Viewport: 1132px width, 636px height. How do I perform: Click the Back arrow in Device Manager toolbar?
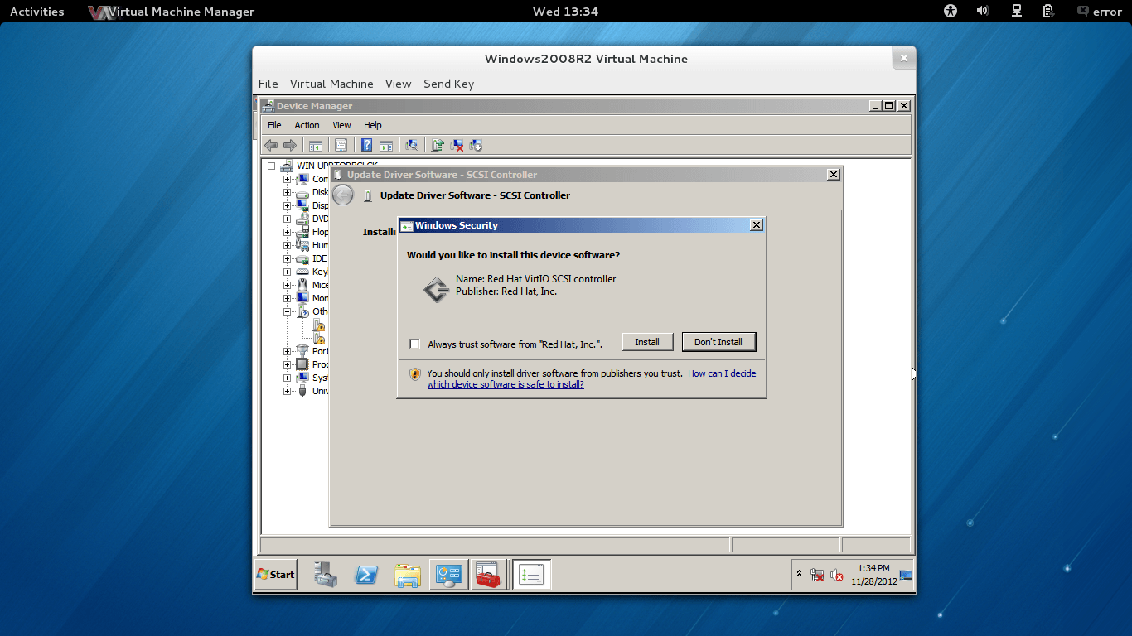pos(271,145)
